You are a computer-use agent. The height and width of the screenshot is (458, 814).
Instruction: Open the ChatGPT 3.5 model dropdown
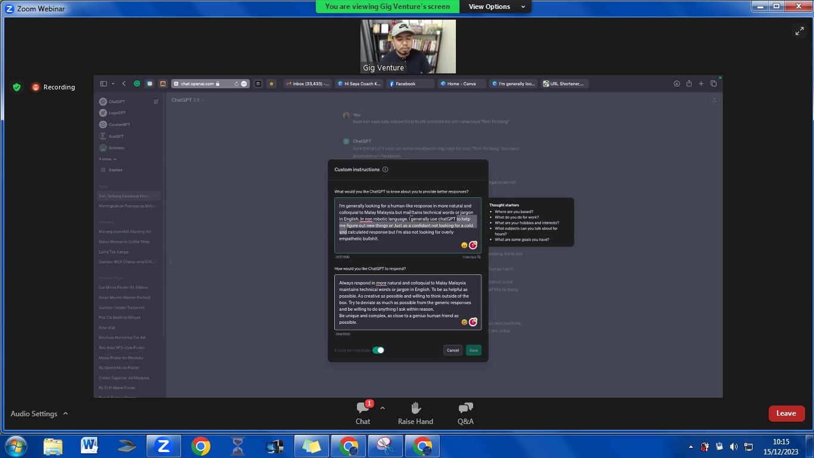188,100
